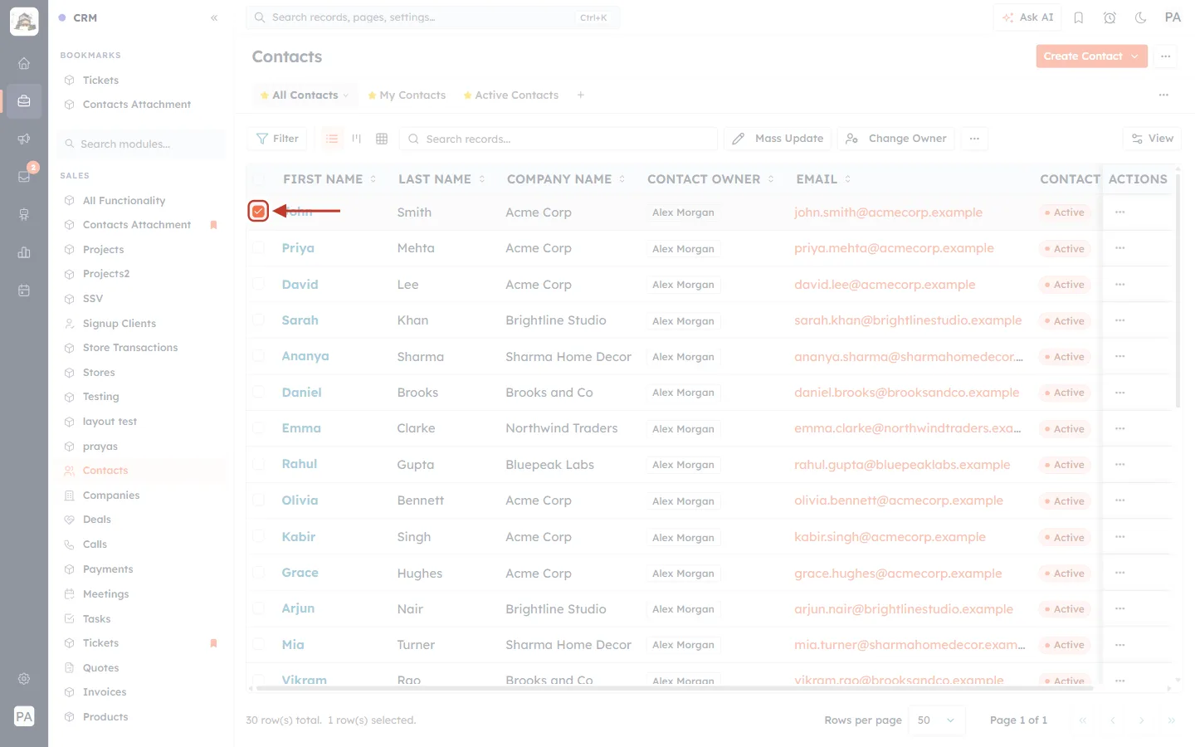
Task: Check the select-all checkbox in the table header
Action: [x=259, y=179]
